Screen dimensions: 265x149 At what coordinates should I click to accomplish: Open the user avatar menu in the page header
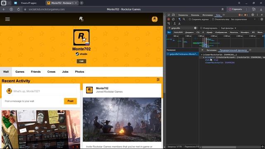tap(154, 19)
